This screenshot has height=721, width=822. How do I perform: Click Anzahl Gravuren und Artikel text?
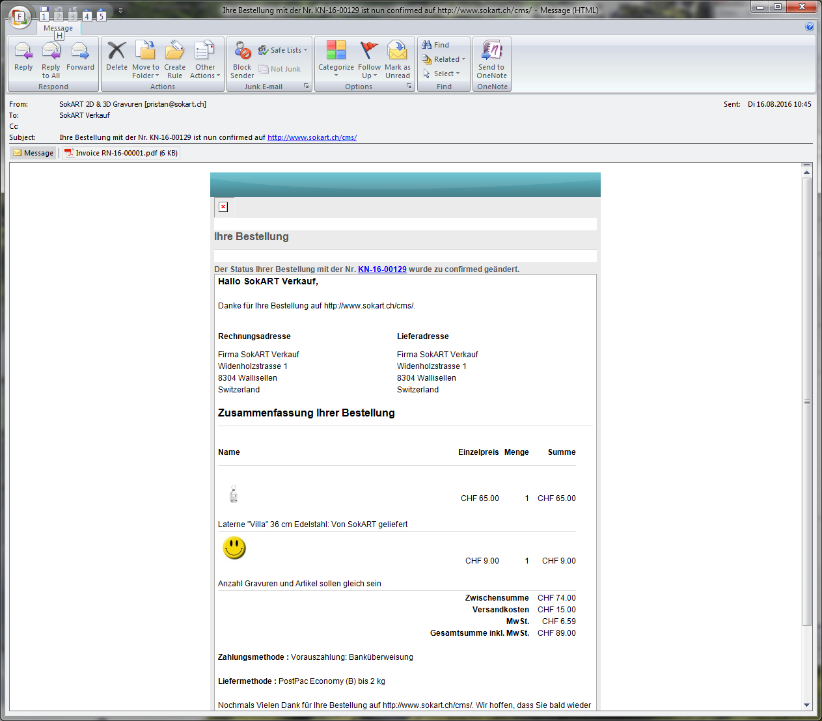click(299, 584)
